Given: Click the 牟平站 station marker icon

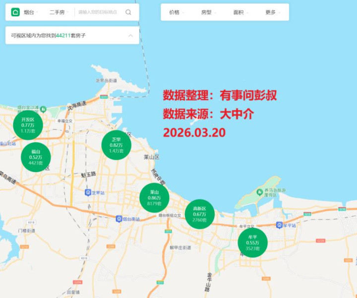Looking at the screenshot, I should (x=279, y=225).
